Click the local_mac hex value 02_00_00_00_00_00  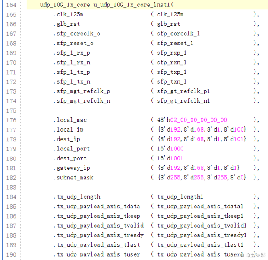(199, 120)
